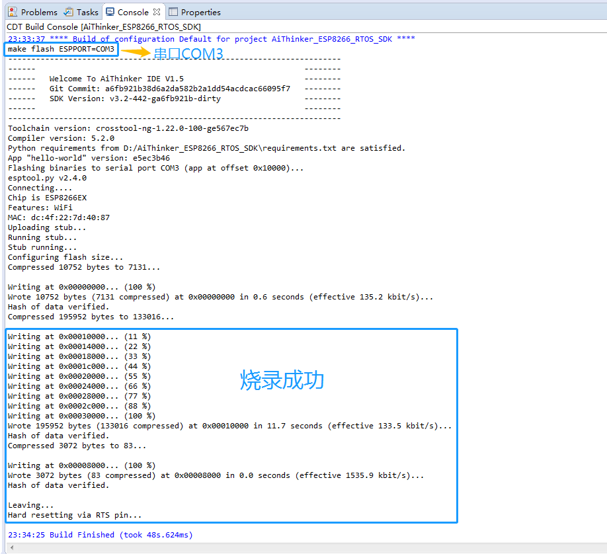Viewport: 607px width, 554px height.
Task: Click 'Writing at 0x00014000... (22 %)' line
Action: (79, 346)
